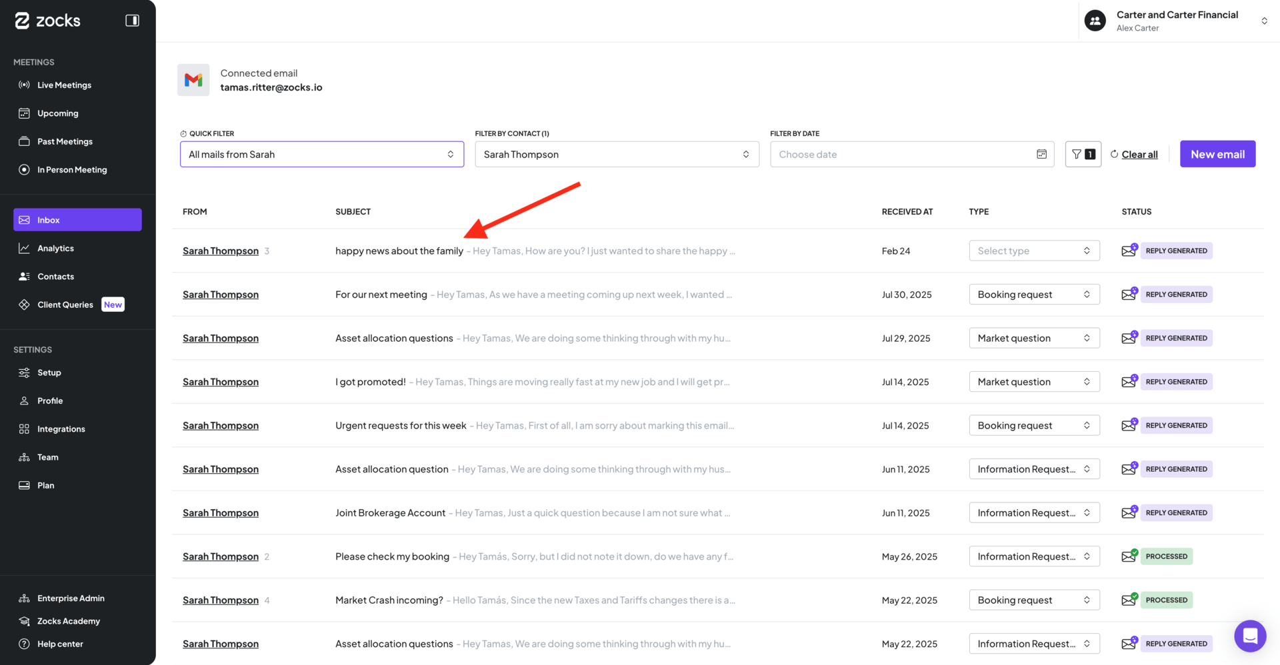Click the Gmail connected email icon

coord(193,80)
